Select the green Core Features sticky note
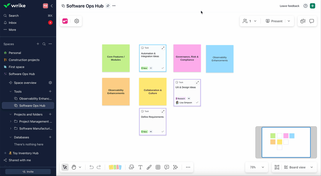Image resolution: width=321 pixels, height=176 pixels. pyautogui.click(x=116, y=58)
